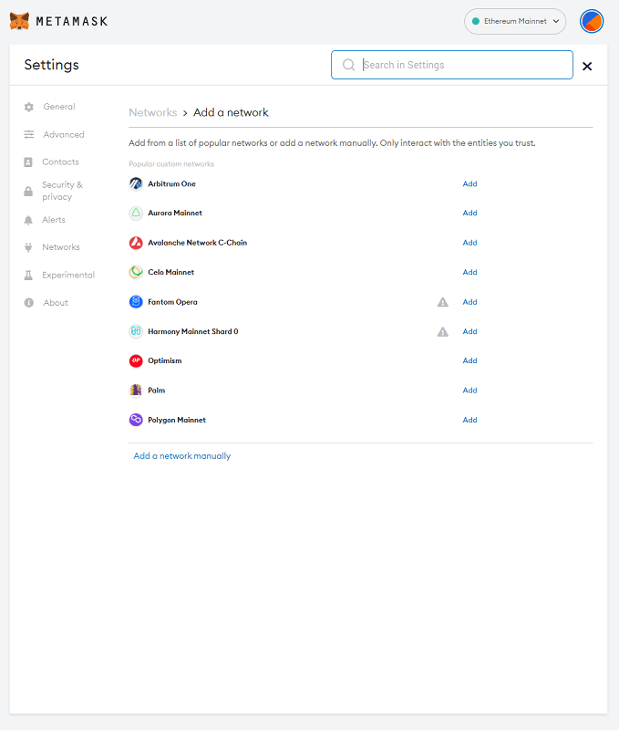Open the Alerts settings tab
The height and width of the screenshot is (730, 619).
pyautogui.click(x=54, y=220)
